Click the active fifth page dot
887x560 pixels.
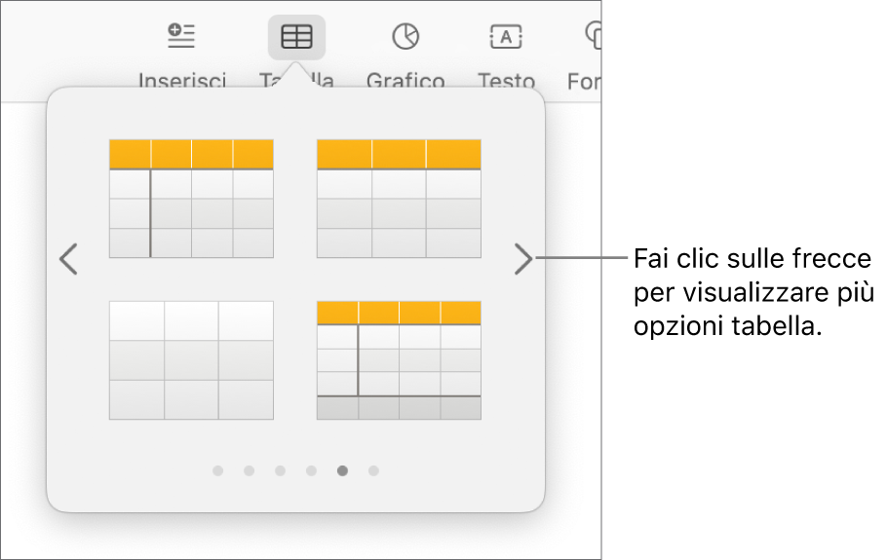point(342,471)
